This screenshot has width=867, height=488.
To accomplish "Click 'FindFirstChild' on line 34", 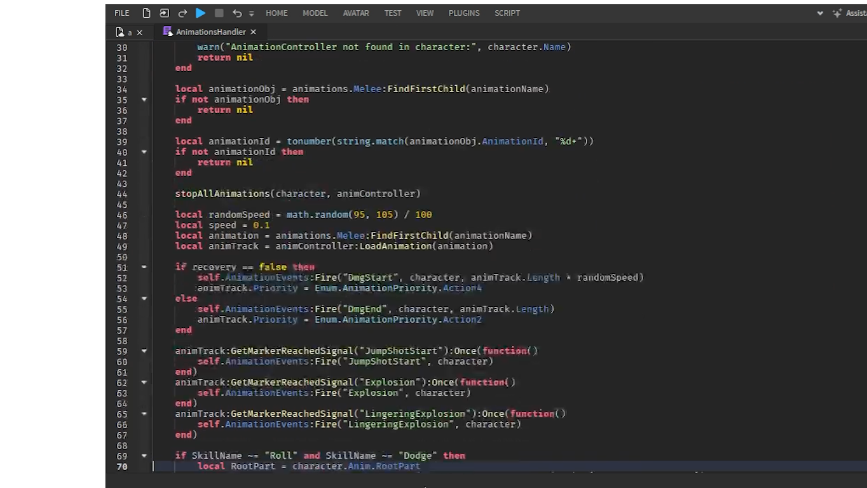I will pyautogui.click(x=426, y=89).
